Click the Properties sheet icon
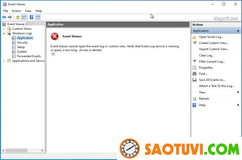The height and width of the screenshot is (160, 242). 194,68
